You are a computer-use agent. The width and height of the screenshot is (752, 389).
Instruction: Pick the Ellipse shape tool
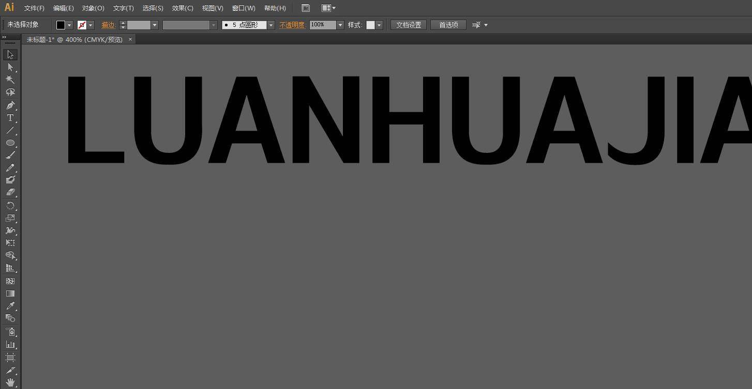[10, 143]
